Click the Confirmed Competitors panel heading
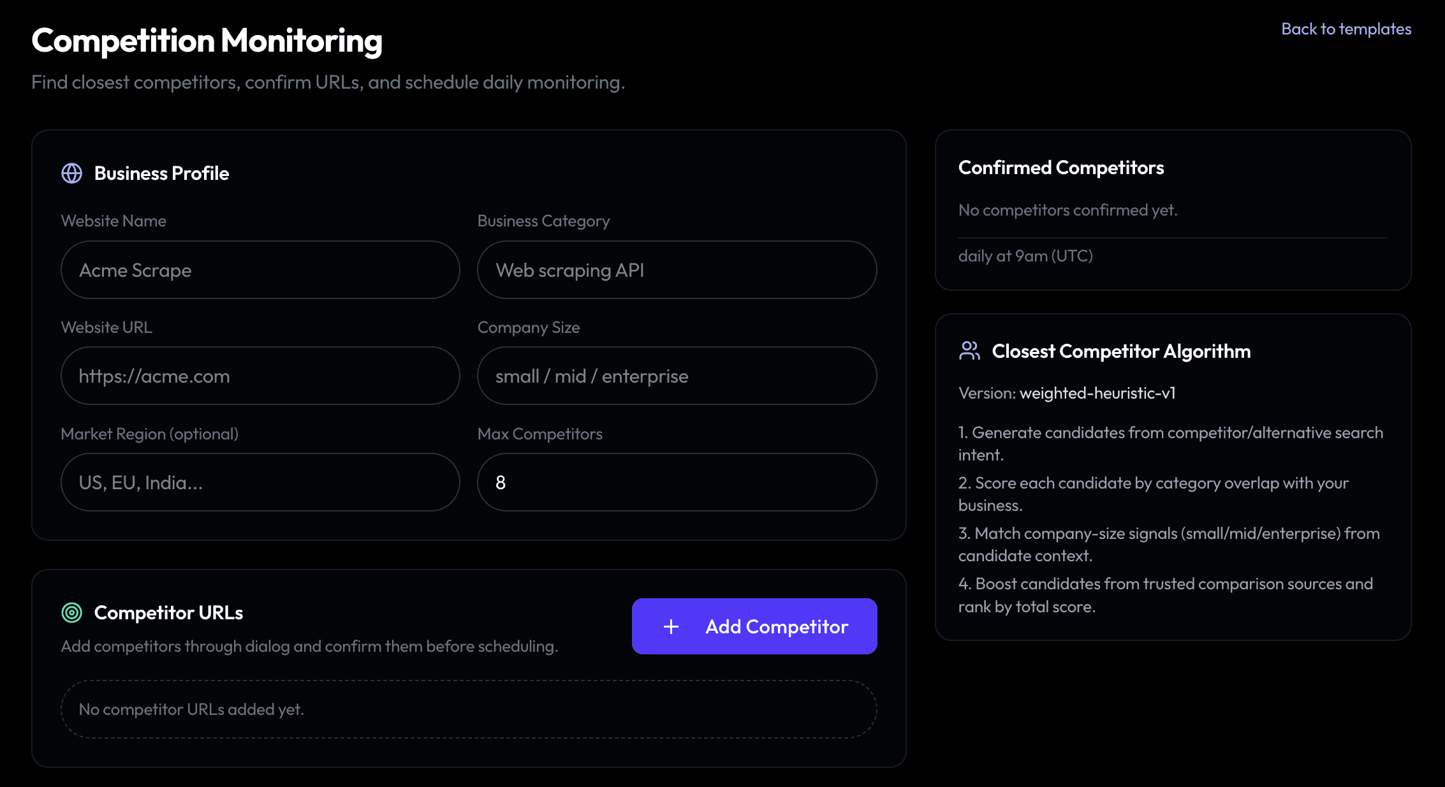This screenshot has height=787, width=1445. (x=1060, y=167)
